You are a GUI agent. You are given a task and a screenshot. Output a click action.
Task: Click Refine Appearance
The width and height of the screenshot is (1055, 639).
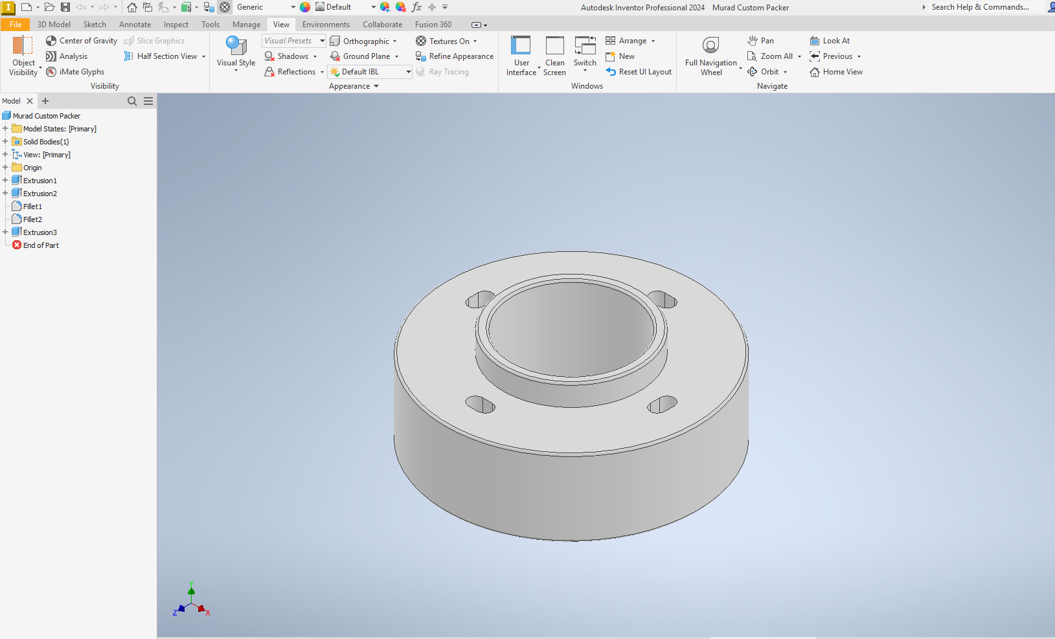click(455, 56)
